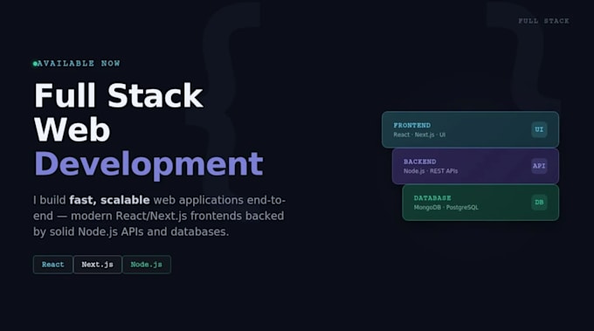Select the UI badge on Frontend card

539,129
